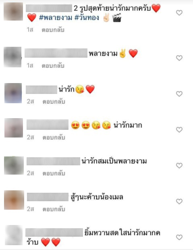The image size is (193, 250).
Task: Tap the heart beside the พลายงาม victory-hand comment
Action: [x=179, y=58]
